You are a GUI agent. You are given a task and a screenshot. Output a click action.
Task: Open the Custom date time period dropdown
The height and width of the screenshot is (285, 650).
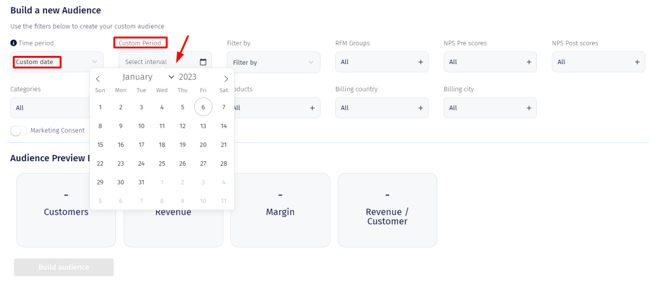click(x=55, y=62)
